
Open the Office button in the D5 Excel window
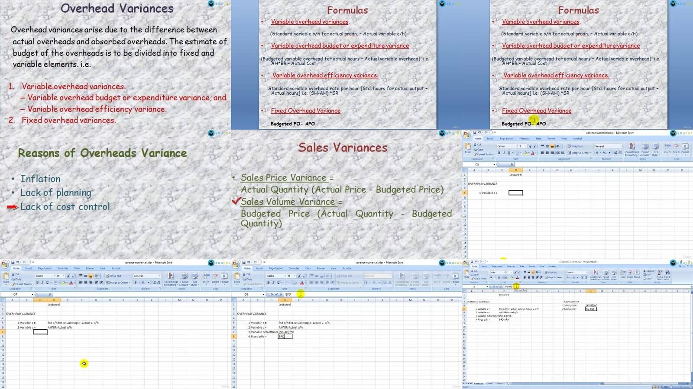tap(467, 134)
